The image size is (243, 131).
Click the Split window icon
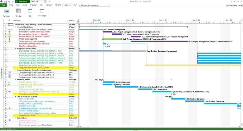pyautogui.click(x=30, y=11)
